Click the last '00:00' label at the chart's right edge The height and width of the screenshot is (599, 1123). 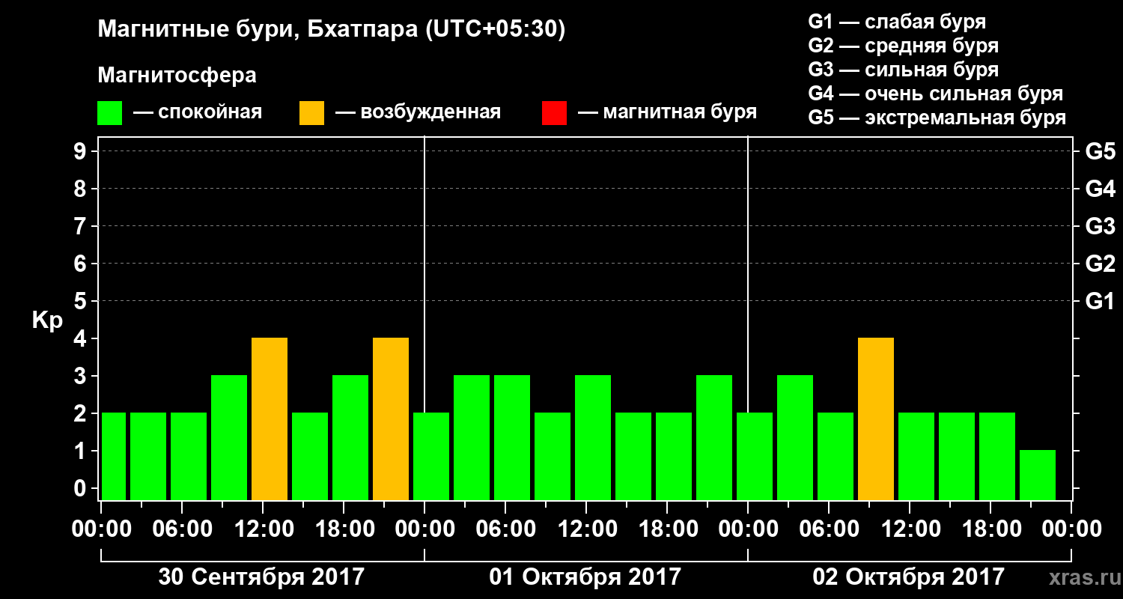(1071, 529)
